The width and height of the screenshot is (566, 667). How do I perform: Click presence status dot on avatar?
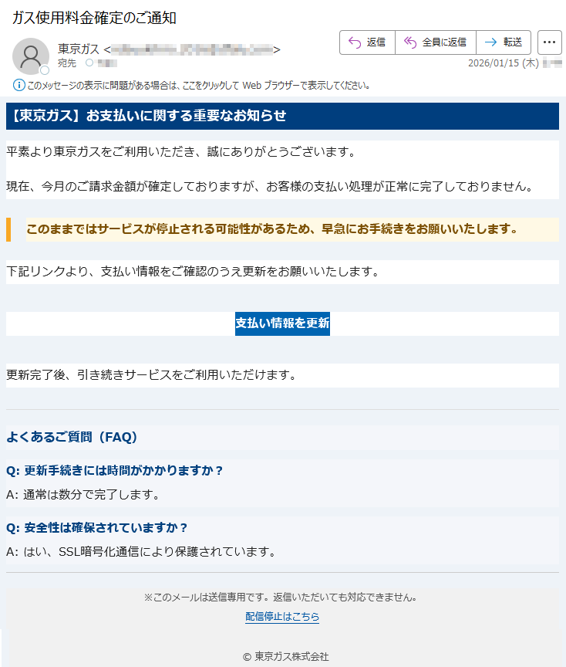[45, 70]
